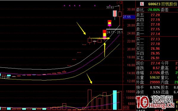Select the 买二 27.10 bid row
Screen dimensions: 178x111
tap(157, 44)
